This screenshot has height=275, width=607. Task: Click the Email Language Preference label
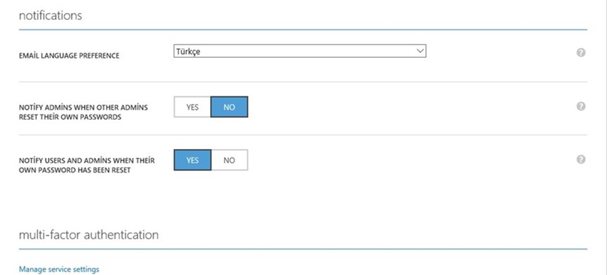point(69,56)
